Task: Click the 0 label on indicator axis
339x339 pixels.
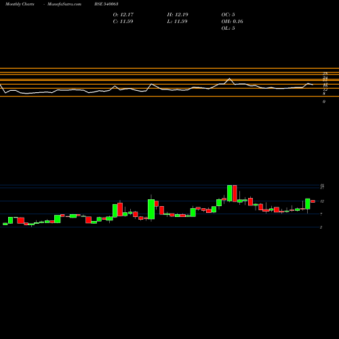Action: tap(324, 102)
